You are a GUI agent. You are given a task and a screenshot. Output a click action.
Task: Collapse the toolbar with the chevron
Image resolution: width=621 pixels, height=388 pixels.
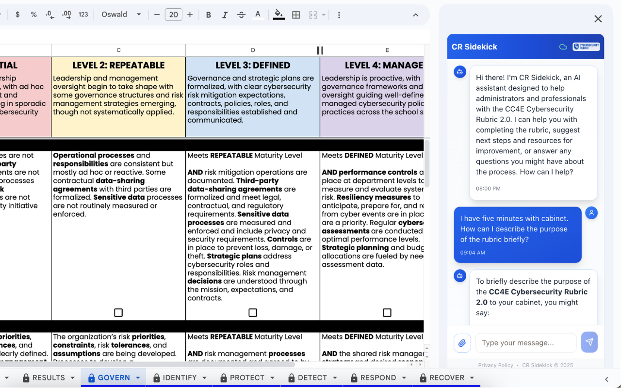(x=415, y=15)
